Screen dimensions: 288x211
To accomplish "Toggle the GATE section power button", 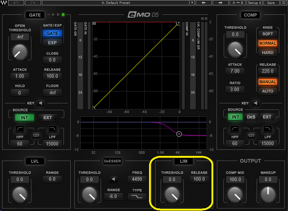I will tap(35, 15).
